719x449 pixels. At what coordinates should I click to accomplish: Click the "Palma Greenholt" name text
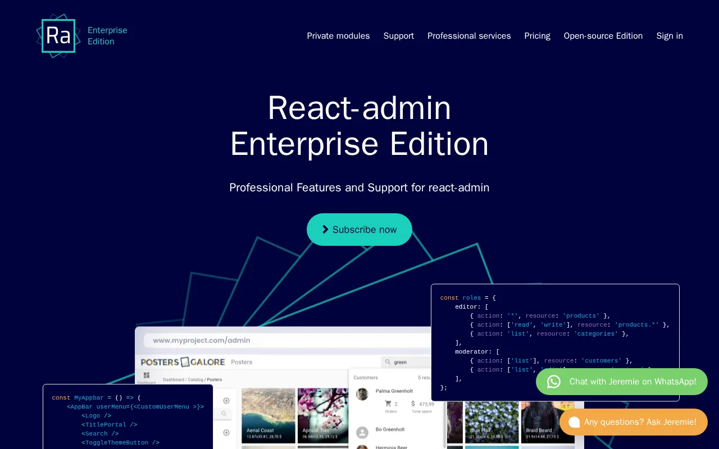tap(394, 391)
